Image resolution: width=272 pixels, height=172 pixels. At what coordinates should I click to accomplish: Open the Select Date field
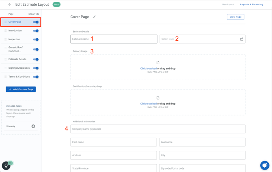(198, 39)
